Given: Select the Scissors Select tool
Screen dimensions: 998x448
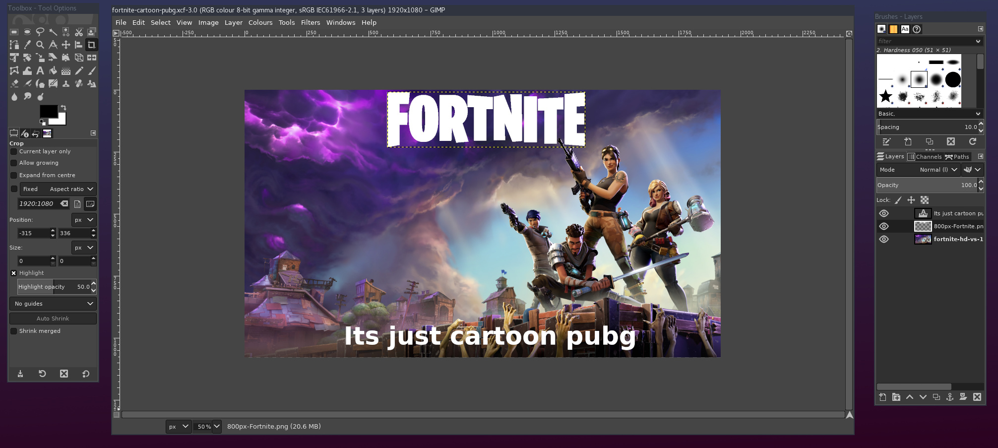Looking at the screenshot, I should tap(79, 32).
